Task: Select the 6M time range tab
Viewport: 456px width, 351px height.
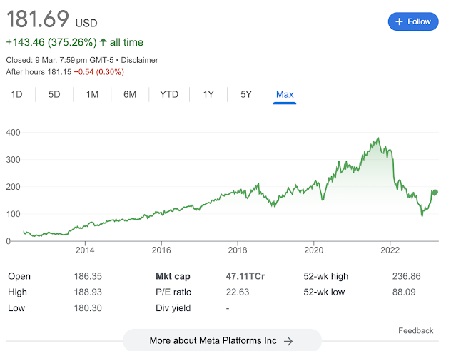Action: 130,94
